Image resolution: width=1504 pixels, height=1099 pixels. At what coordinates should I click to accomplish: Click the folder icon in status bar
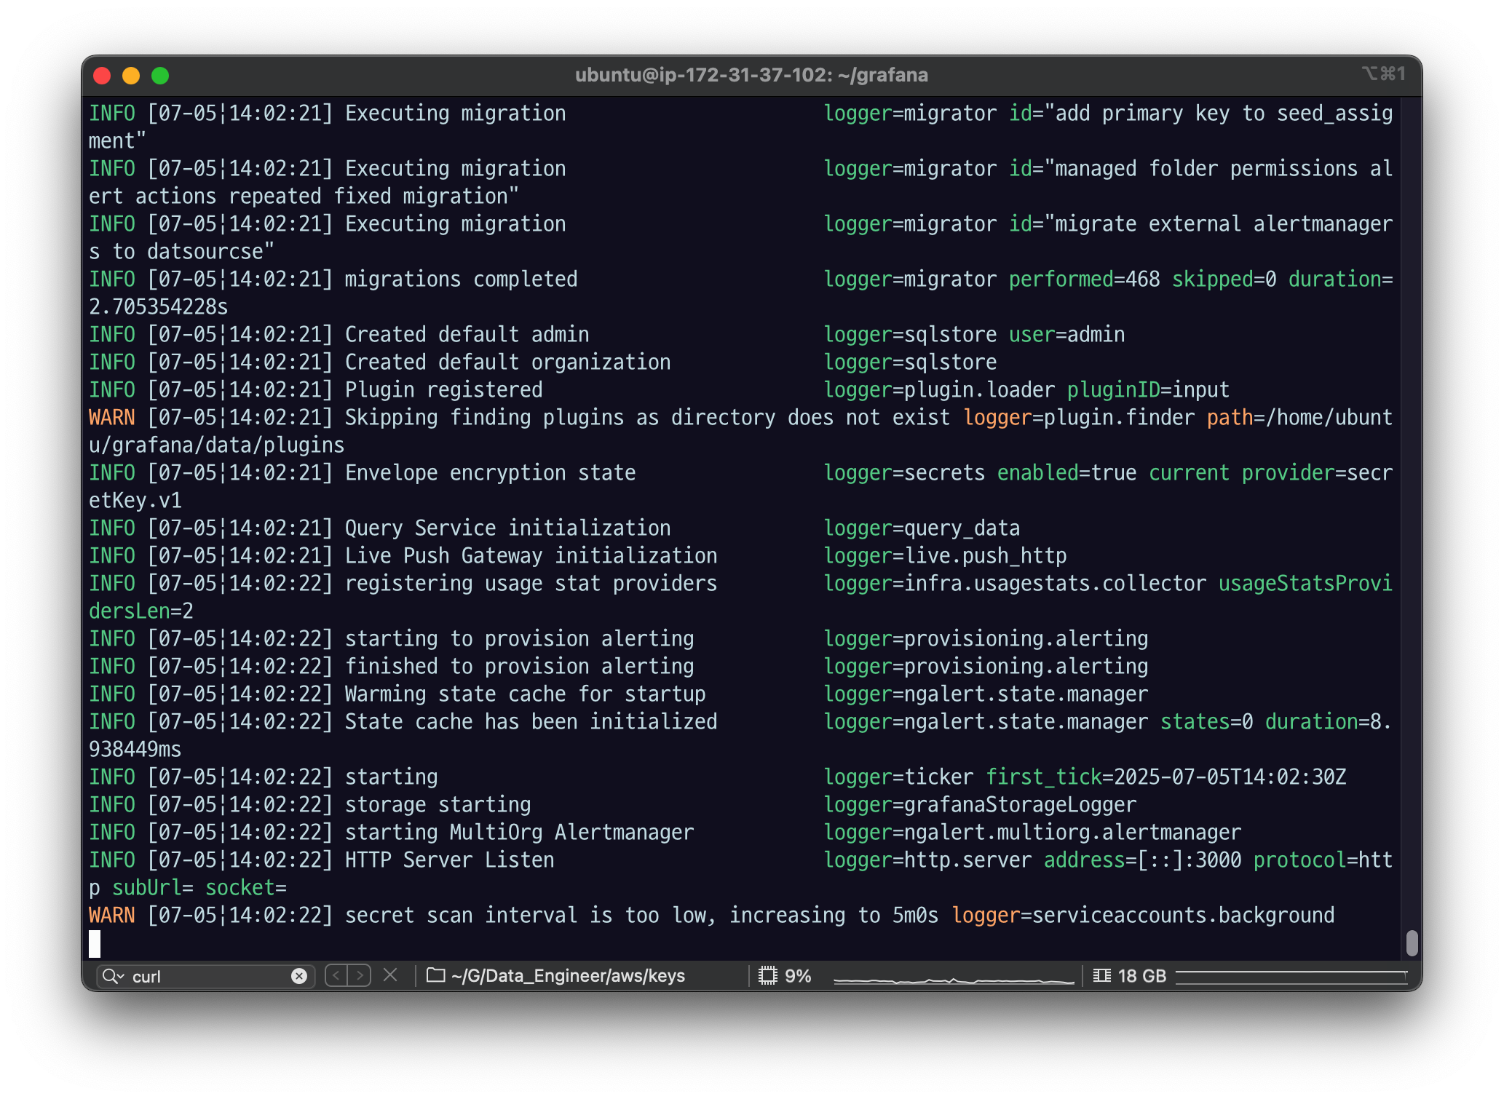pyautogui.click(x=435, y=975)
